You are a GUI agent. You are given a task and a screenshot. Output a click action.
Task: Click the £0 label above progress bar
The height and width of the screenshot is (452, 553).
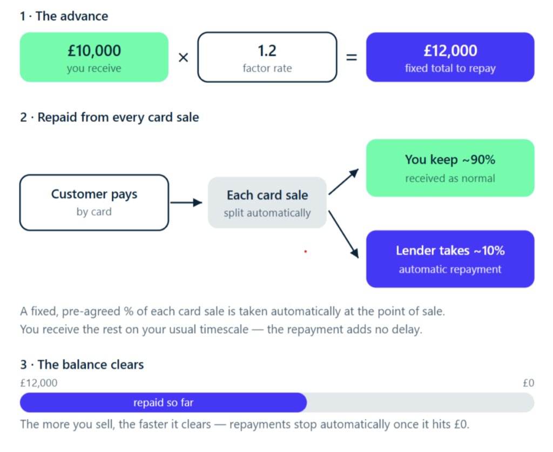(x=528, y=383)
